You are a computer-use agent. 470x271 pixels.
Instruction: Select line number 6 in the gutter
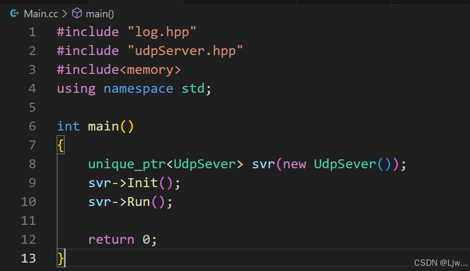[x=32, y=126]
